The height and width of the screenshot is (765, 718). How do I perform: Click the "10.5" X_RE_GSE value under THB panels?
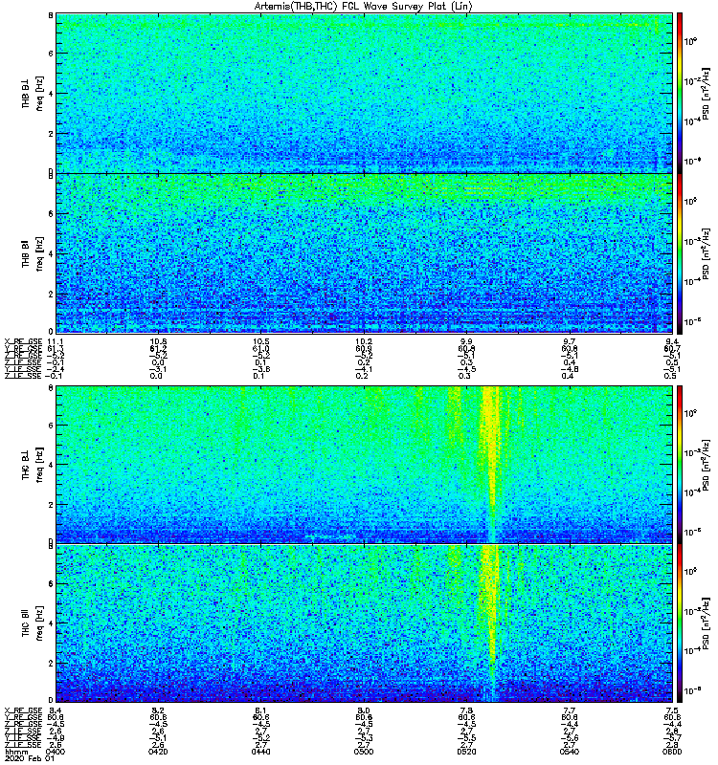tap(260, 341)
